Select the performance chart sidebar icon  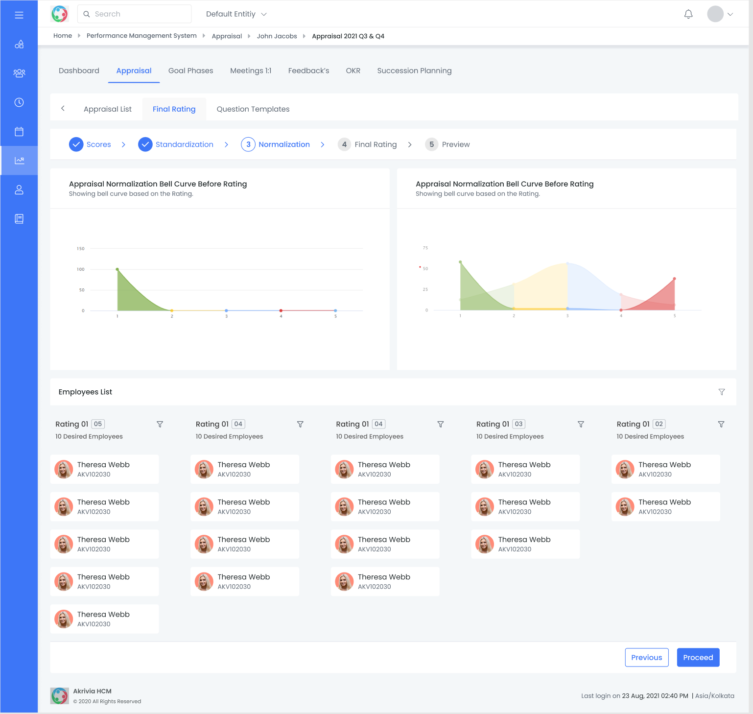(x=19, y=160)
